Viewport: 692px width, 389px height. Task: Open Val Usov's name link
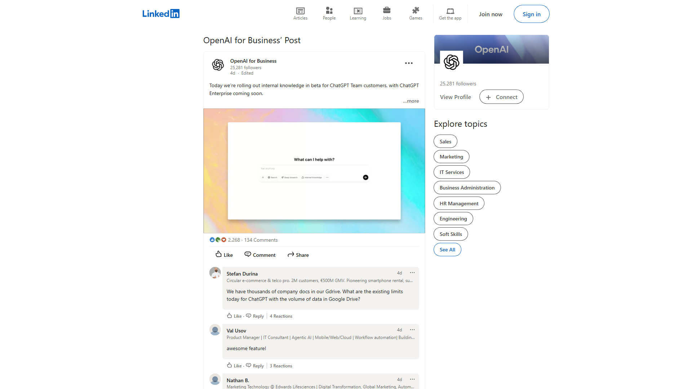pyautogui.click(x=236, y=331)
